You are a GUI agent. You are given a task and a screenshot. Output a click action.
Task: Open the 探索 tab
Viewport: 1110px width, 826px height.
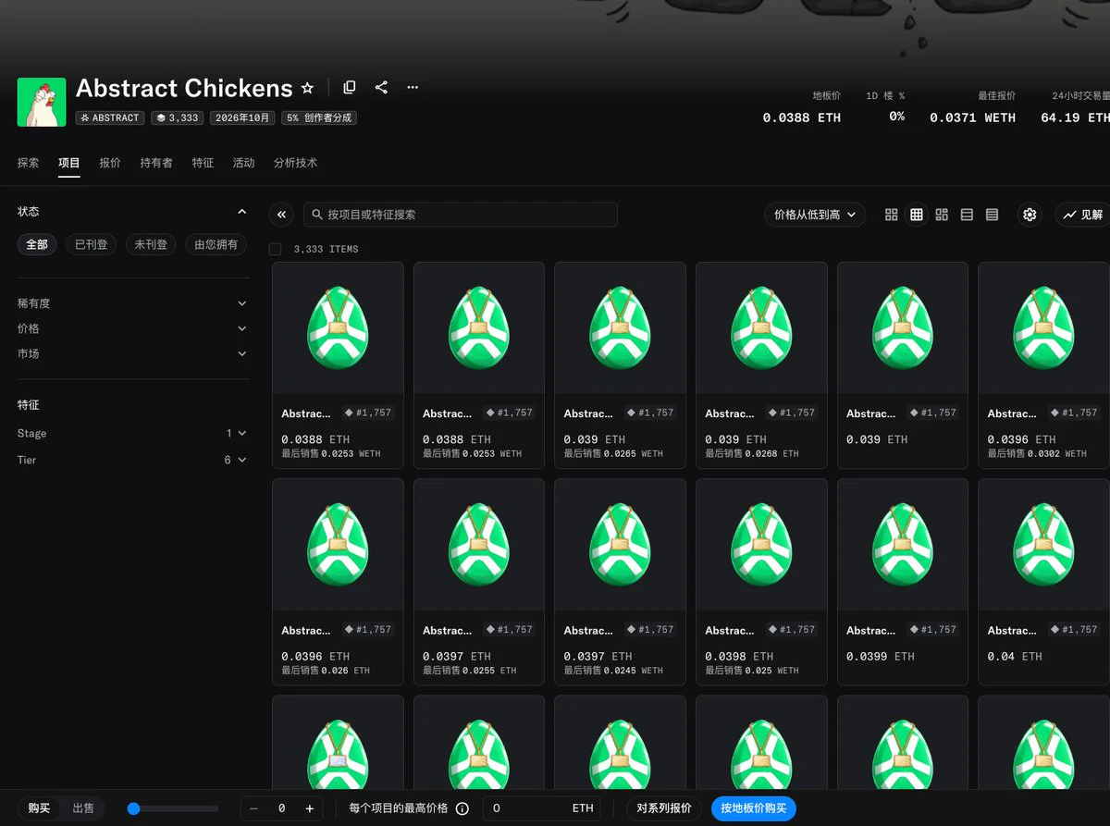pyautogui.click(x=29, y=163)
